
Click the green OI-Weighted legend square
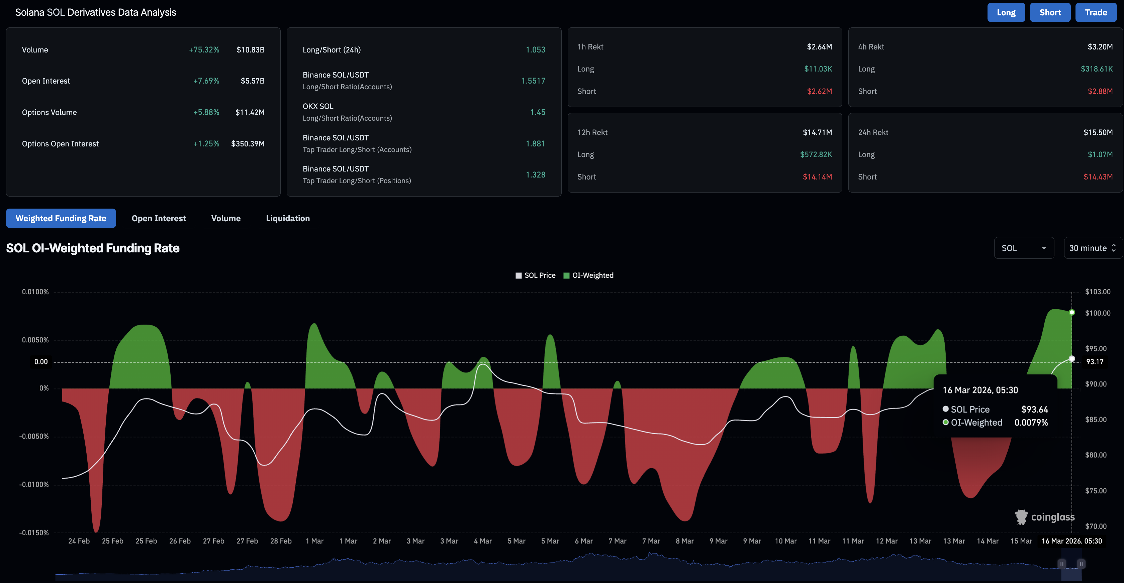pos(566,275)
